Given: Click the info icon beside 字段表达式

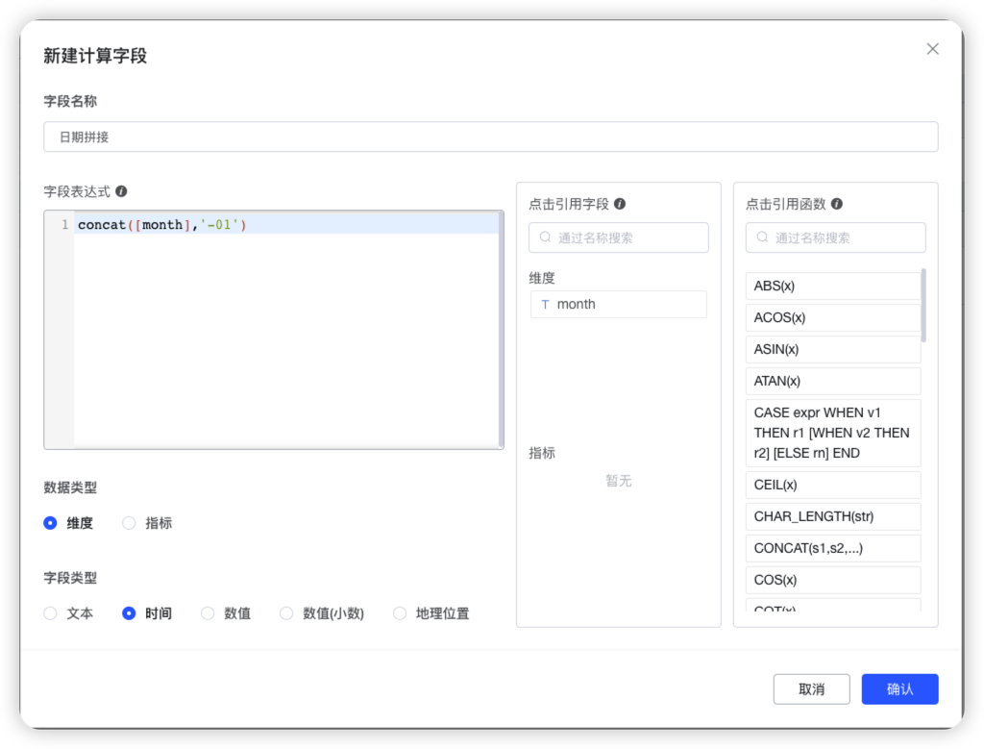Looking at the screenshot, I should click(121, 191).
